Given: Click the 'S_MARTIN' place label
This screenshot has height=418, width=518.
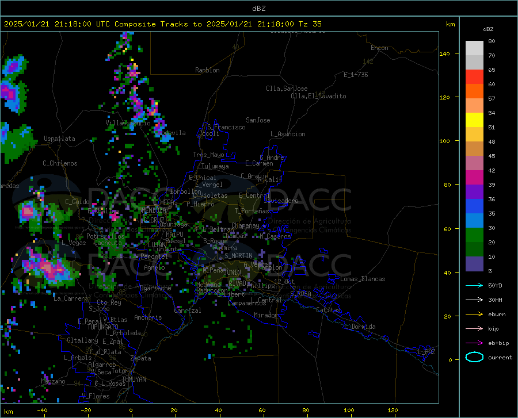Looking at the screenshot, I should pos(238,256).
